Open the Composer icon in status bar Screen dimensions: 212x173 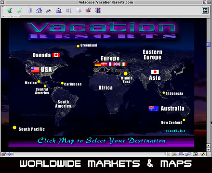(x=203, y=154)
